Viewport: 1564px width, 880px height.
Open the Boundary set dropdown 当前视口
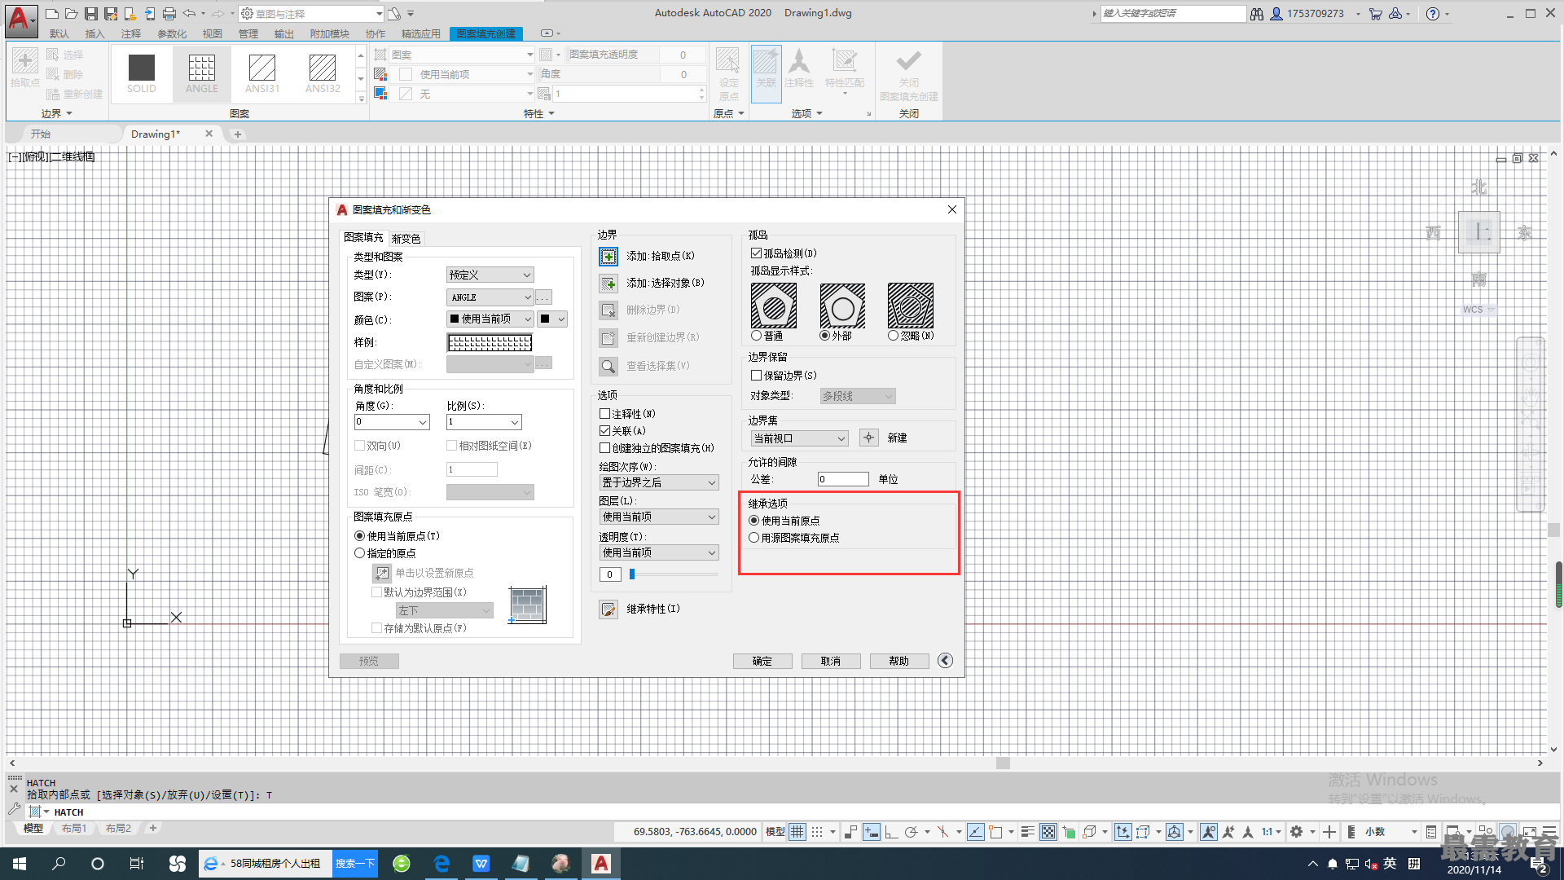click(800, 439)
